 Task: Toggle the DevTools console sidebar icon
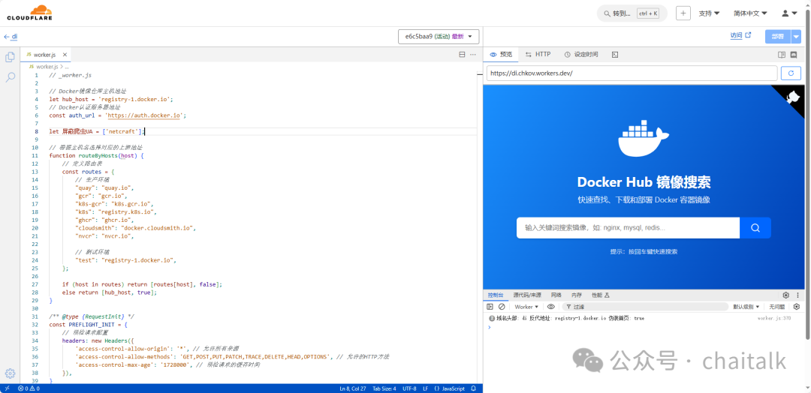tap(490, 307)
